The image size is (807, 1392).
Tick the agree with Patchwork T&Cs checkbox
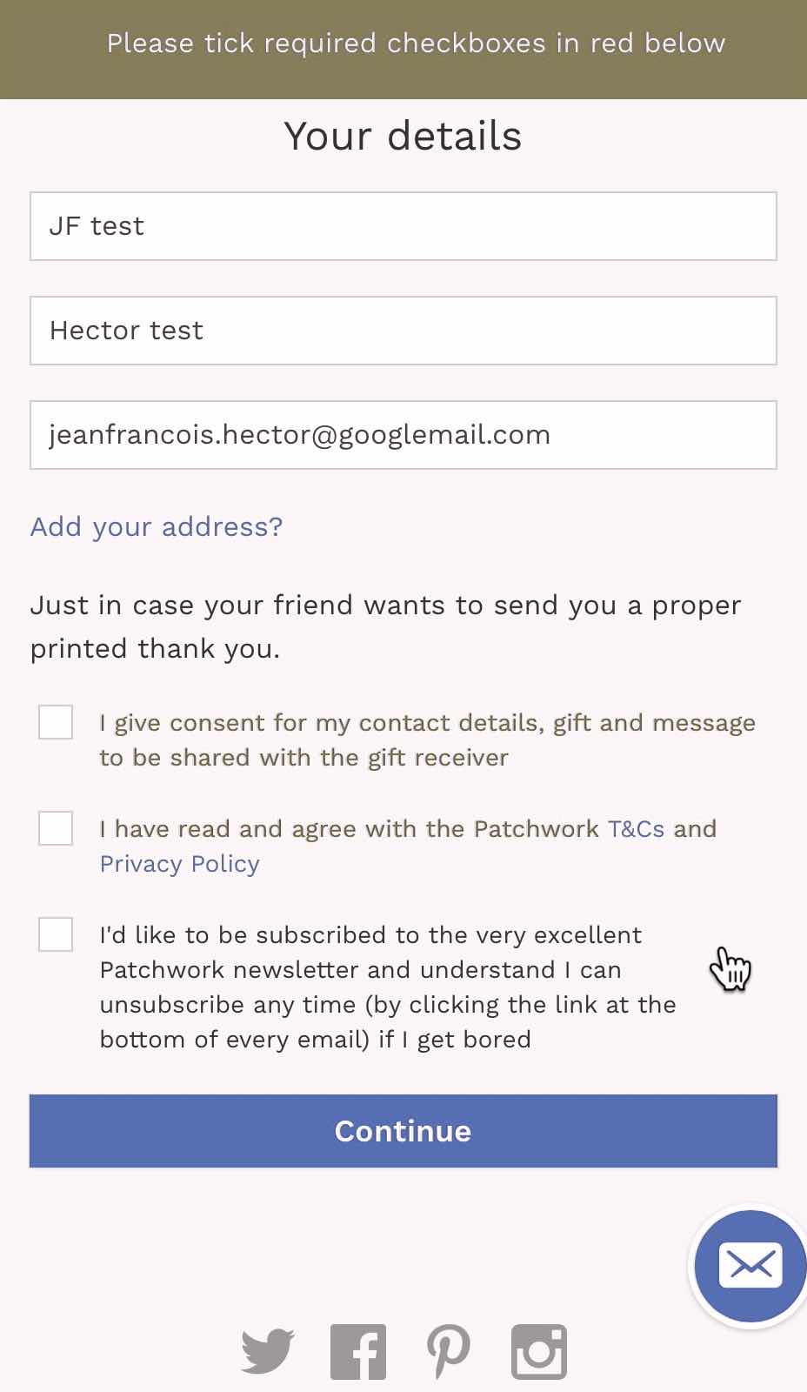(x=56, y=828)
